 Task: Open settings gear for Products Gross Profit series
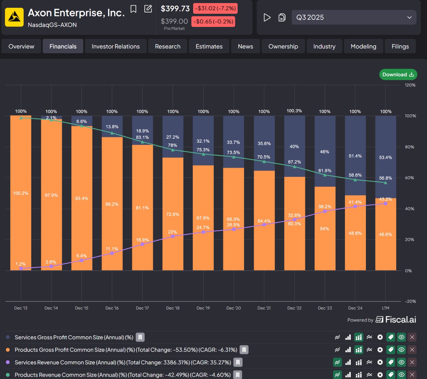[380, 350]
